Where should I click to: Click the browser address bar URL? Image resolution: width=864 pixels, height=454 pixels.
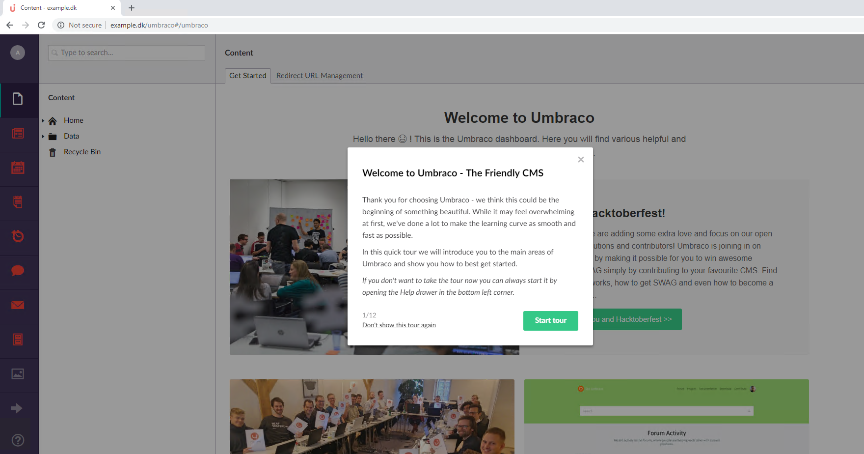point(159,25)
